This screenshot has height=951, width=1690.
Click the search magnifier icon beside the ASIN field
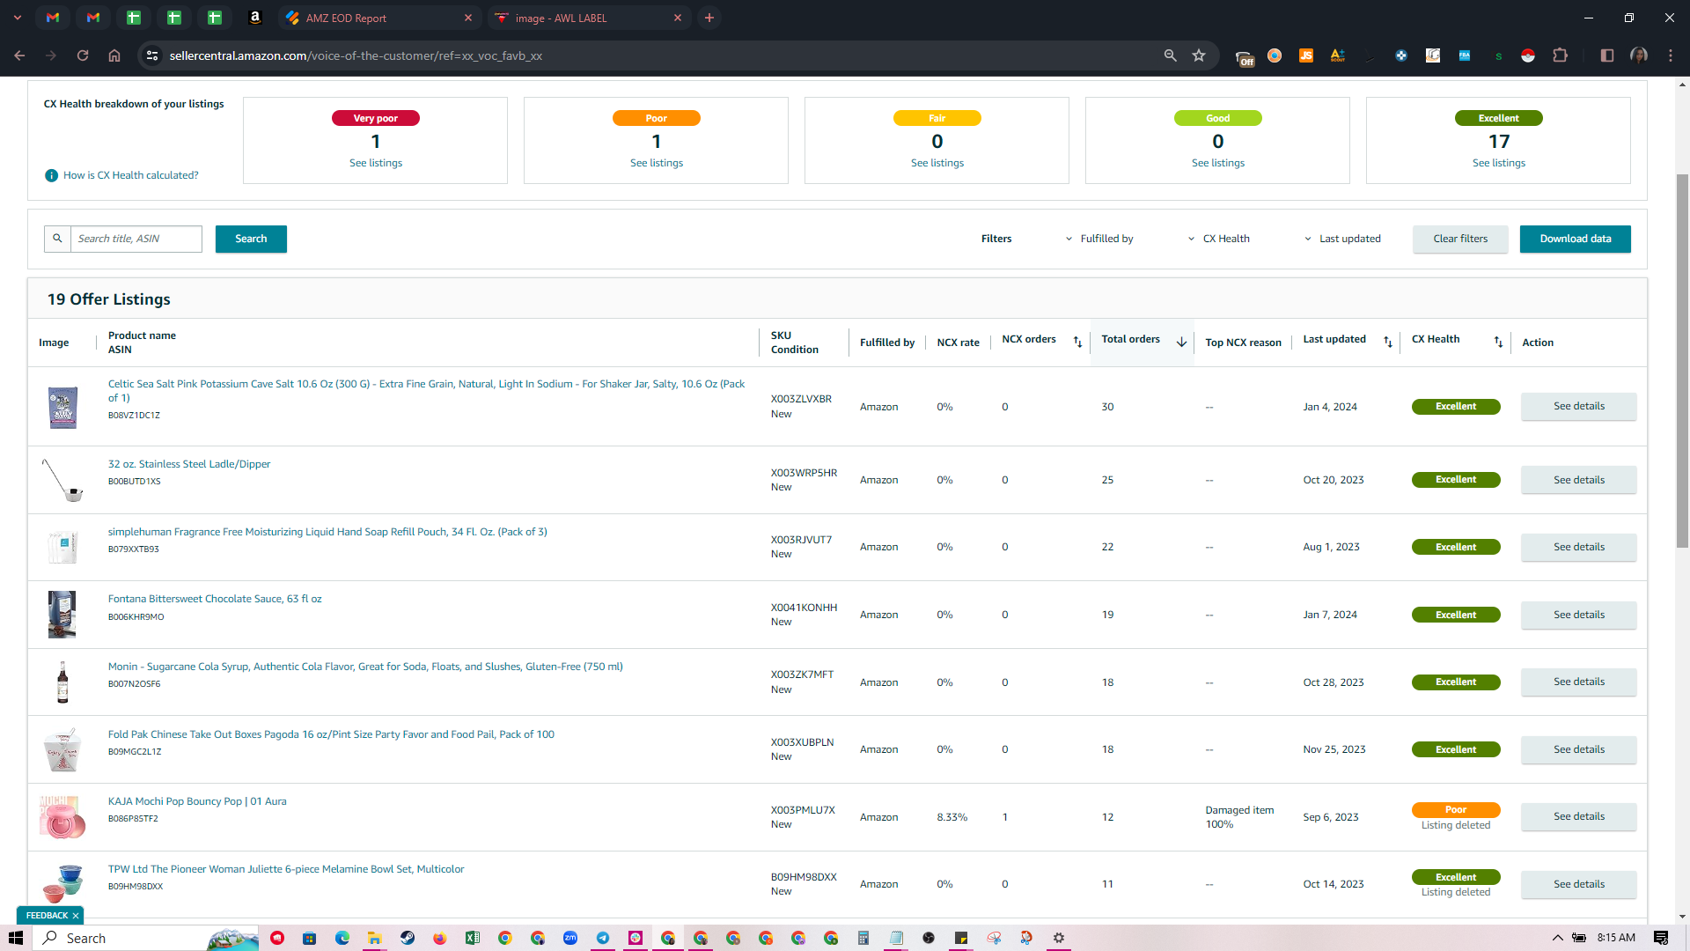pyautogui.click(x=57, y=239)
